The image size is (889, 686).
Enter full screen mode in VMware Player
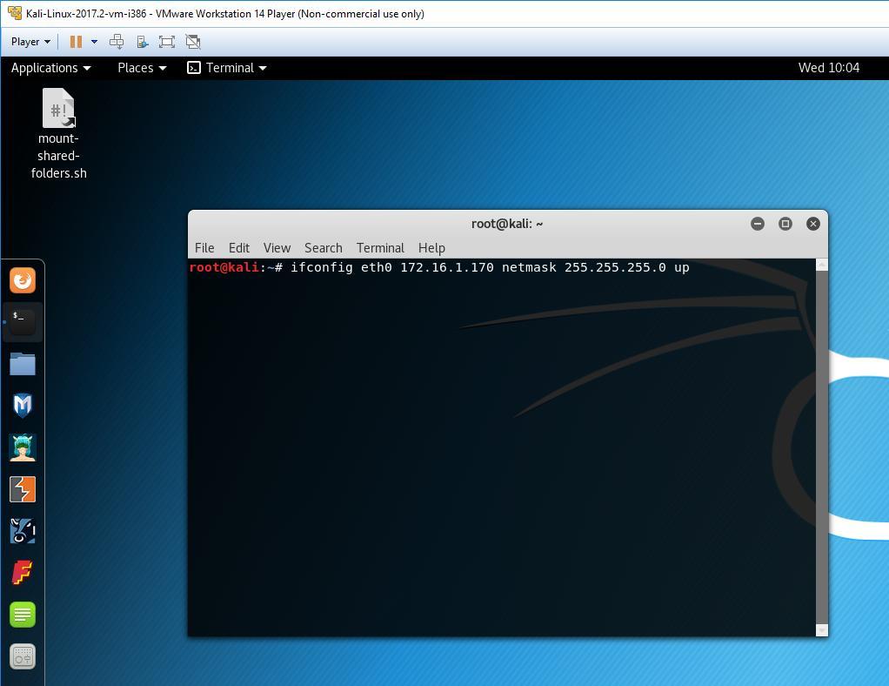click(167, 42)
